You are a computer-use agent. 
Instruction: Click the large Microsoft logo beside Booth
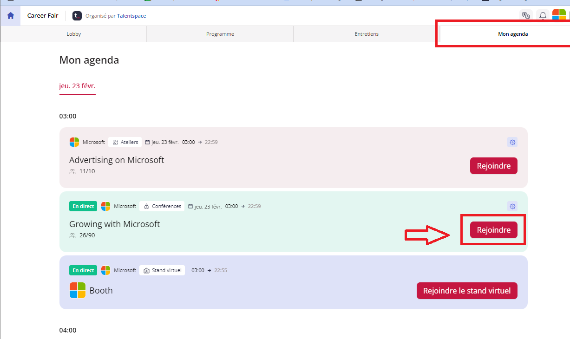(78, 290)
